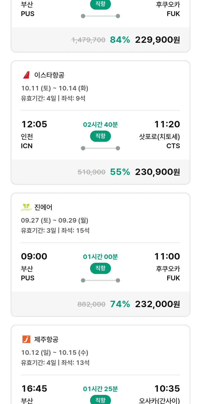Tap the 직항 badge on the Jin Air flight
201x404 pixels.
[x=100, y=268]
